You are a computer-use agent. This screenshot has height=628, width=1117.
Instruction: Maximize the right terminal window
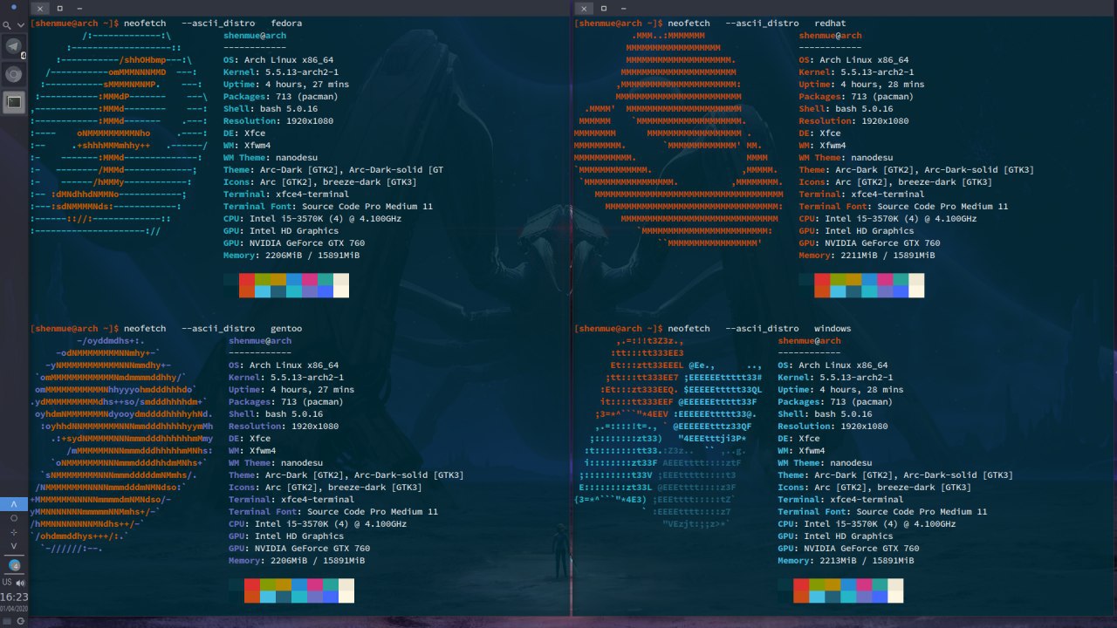coord(603,8)
